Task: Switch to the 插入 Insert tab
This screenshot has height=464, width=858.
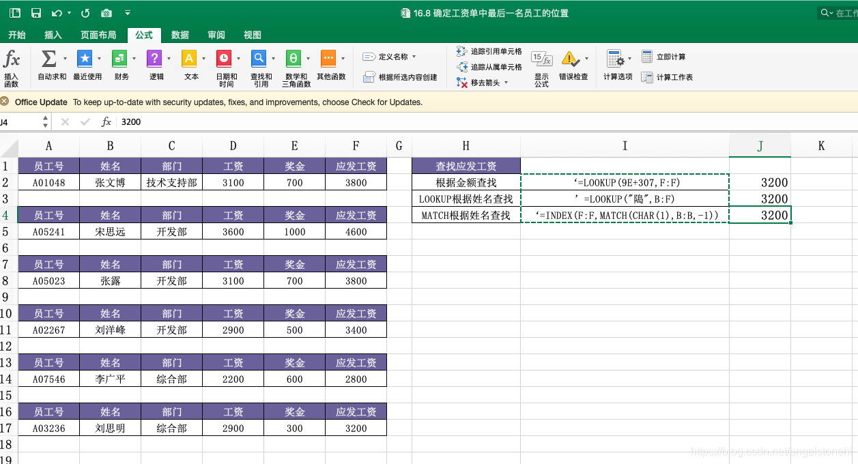Action: tap(53, 35)
